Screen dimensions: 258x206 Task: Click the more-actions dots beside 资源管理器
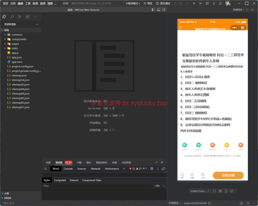point(37,24)
